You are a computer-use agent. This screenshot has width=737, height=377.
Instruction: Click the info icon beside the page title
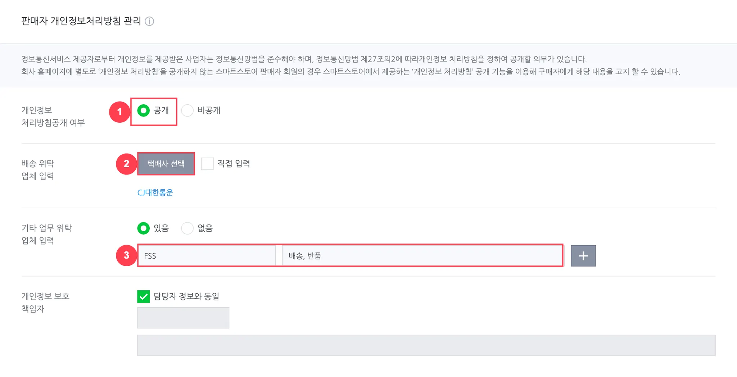(149, 21)
